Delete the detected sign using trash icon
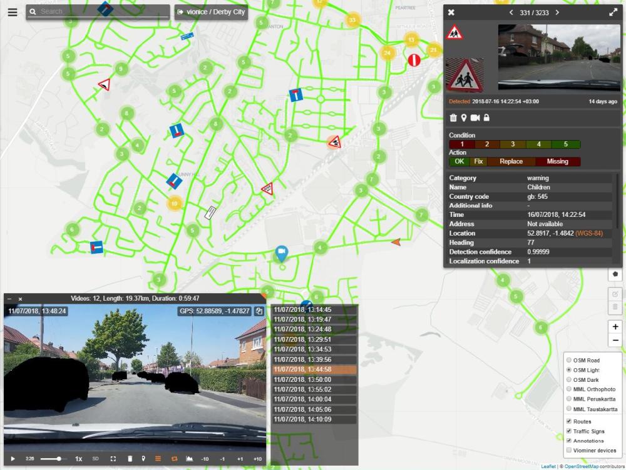The height and width of the screenshot is (470, 626). coord(453,117)
